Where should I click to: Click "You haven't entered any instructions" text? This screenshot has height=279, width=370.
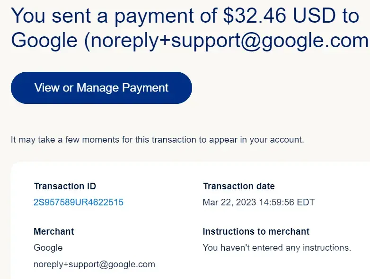276,248
